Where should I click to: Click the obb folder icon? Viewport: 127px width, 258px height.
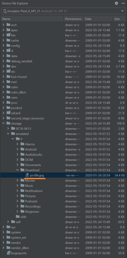pyautogui.click(x=18, y=217)
